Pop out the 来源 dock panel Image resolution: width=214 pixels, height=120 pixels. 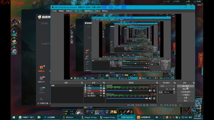pyautogui.click(x=104, y=83)
